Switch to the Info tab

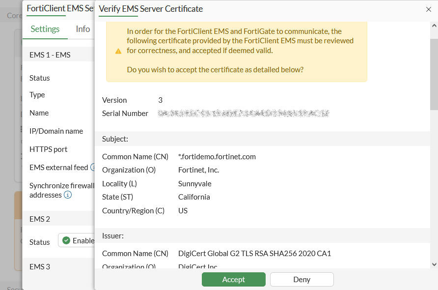pos(82,29)
